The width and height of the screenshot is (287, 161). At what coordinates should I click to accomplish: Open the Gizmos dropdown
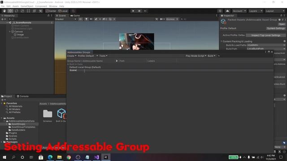click(x=172, y=19)
